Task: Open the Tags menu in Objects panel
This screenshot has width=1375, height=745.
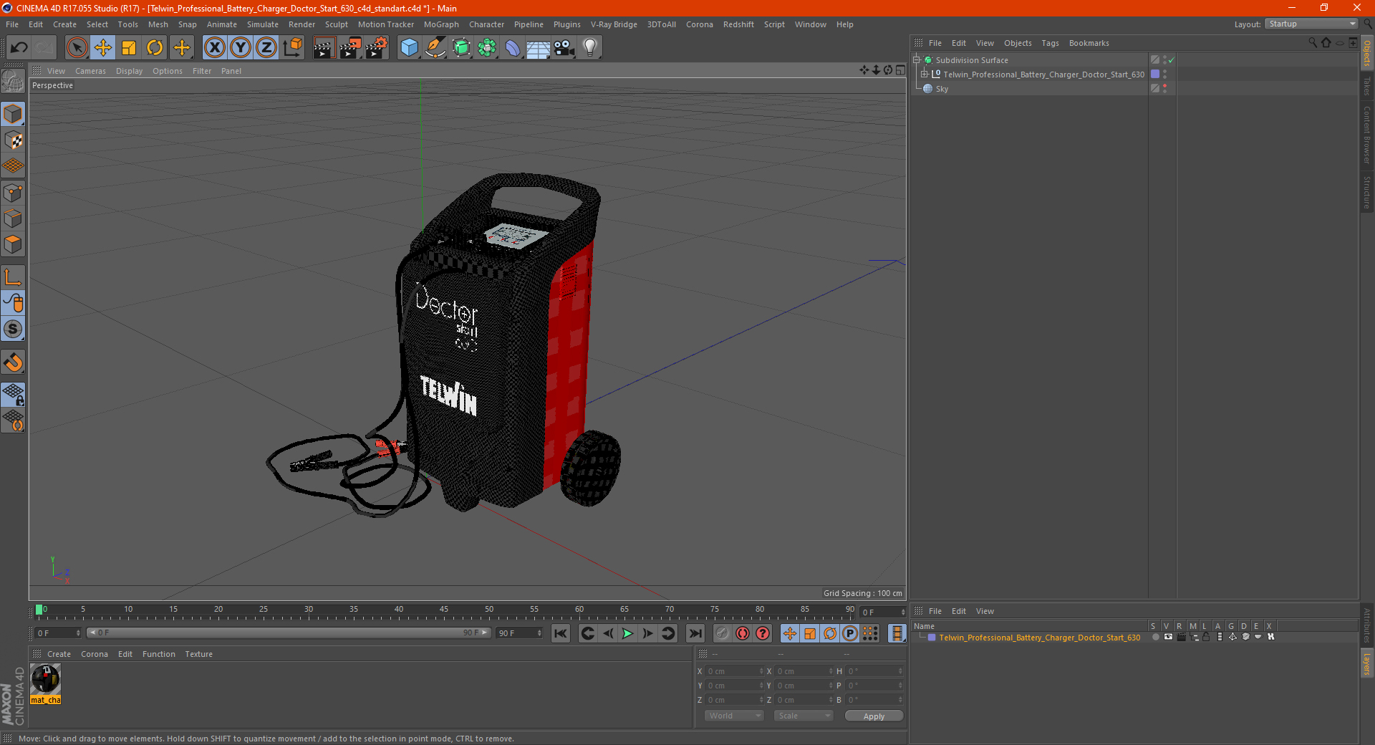Action: point(1050,43)
